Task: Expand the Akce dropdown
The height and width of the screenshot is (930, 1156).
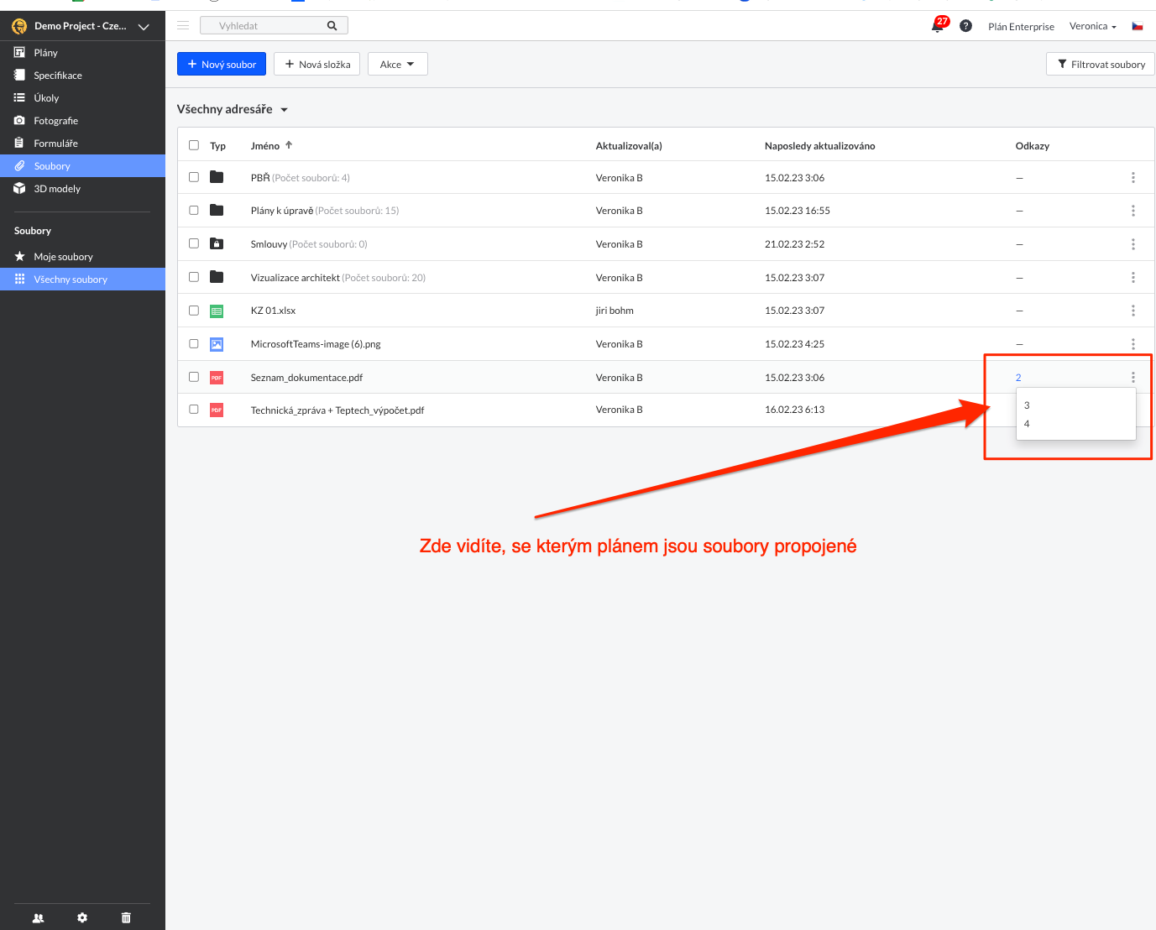Action: [397, 65]
